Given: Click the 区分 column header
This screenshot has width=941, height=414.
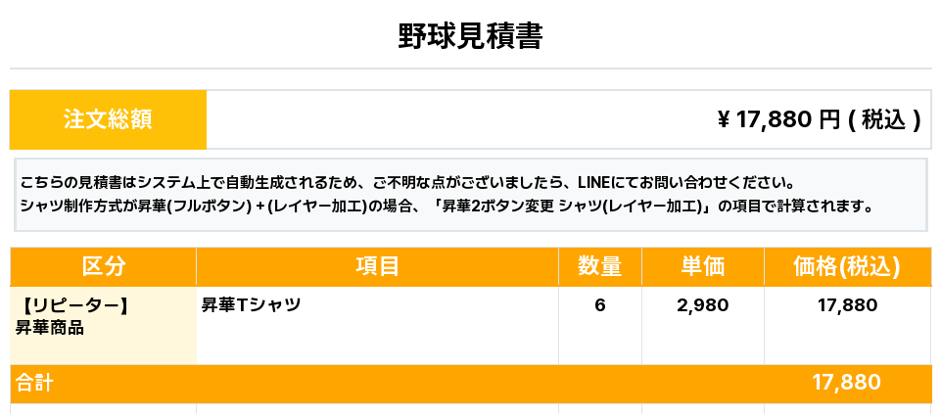Looking at the screenshot, I should point(103,266).
